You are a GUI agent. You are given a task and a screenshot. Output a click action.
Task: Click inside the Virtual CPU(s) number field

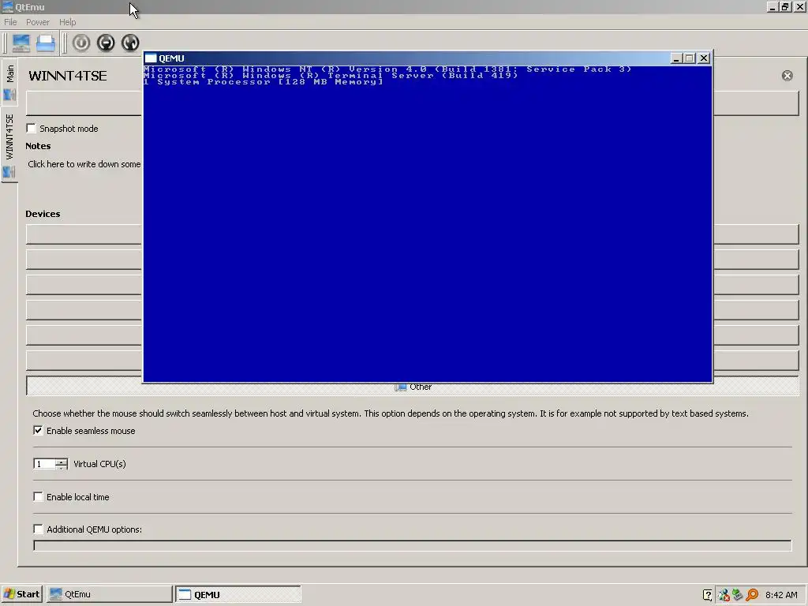pyautogui.click(x=44, y=464)
